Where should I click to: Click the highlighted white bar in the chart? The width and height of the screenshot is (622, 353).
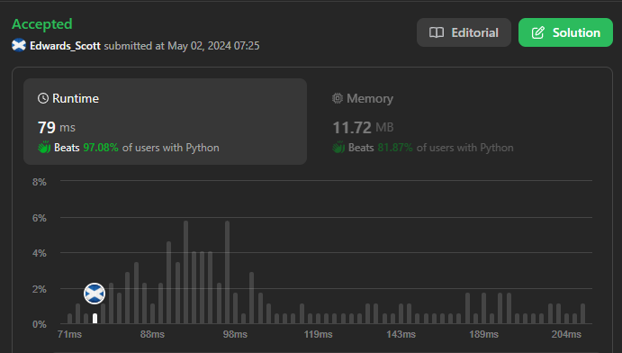pyautogui.click(x=95, y=319)
